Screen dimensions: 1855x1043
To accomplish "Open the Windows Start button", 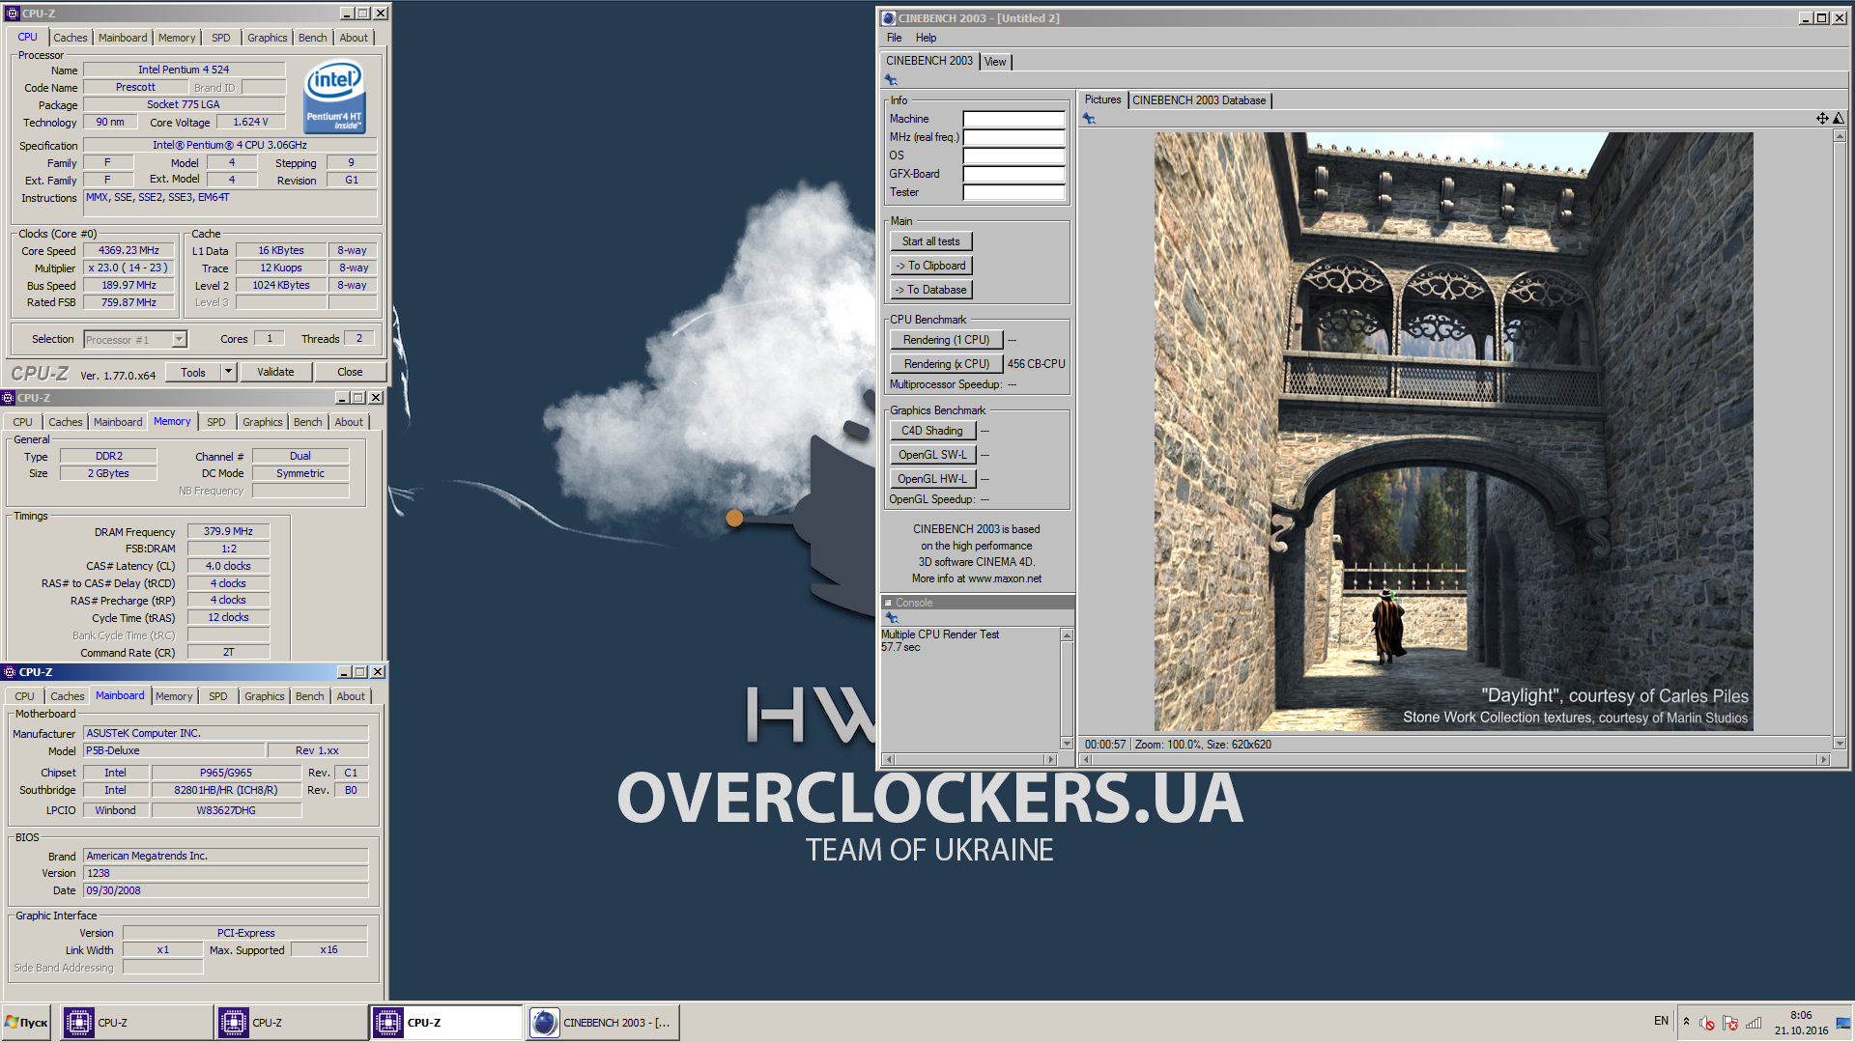I will [x=27, y=1023].
